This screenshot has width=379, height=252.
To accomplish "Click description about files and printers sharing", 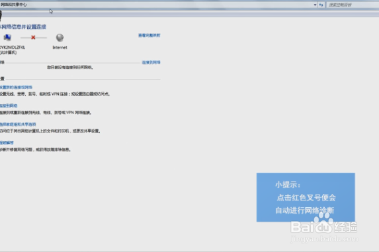I will tap(50, 131).
